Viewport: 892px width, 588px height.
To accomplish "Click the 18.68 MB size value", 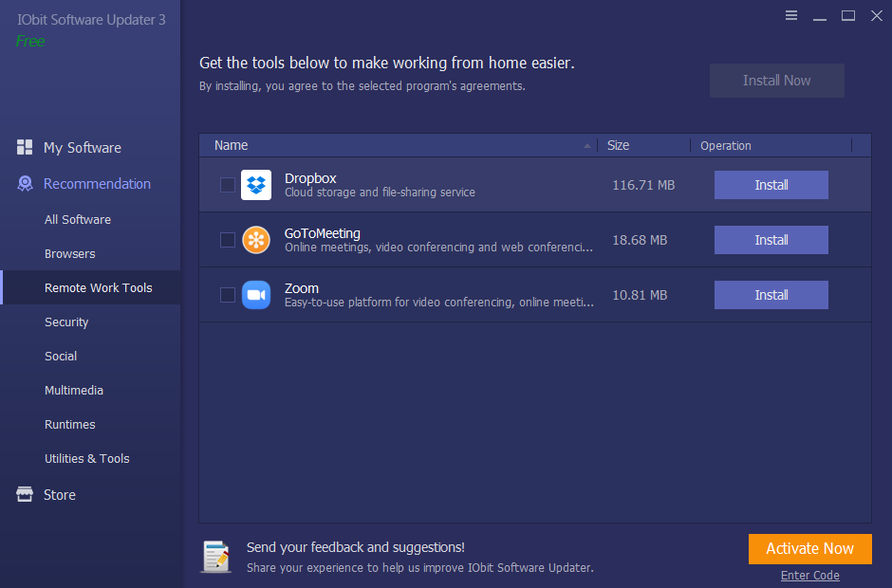I will (640, 241).
